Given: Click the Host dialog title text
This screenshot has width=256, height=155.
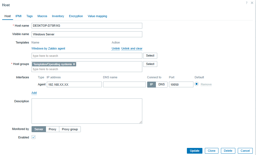Looking at the screenshot, I should pyautogui.click(x=6, y=5).
